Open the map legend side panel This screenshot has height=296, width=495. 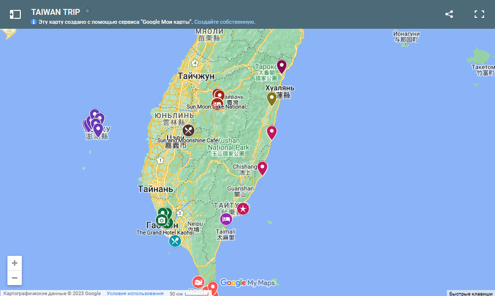(15, 14)
